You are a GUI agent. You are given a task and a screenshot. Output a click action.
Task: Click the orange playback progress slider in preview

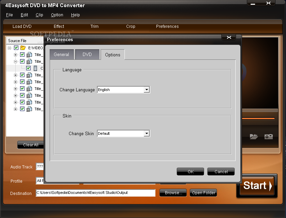click(258, 119)
